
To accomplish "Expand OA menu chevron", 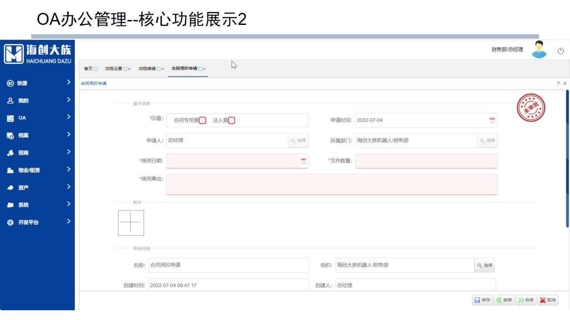I will (x=69, y=117).
